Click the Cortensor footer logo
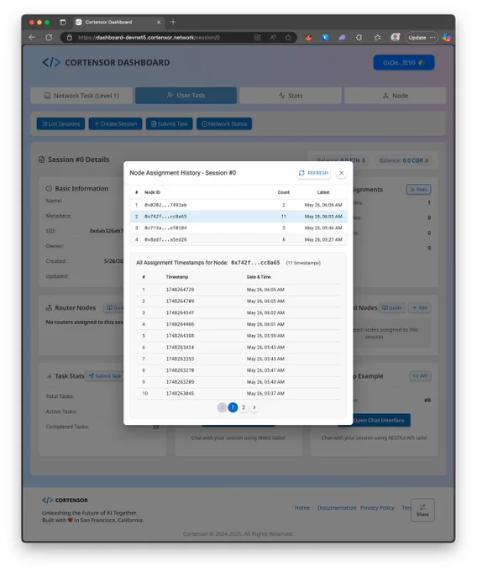Image resolution: width=477 pixels, height=571 pixels. tap(65, 500)
